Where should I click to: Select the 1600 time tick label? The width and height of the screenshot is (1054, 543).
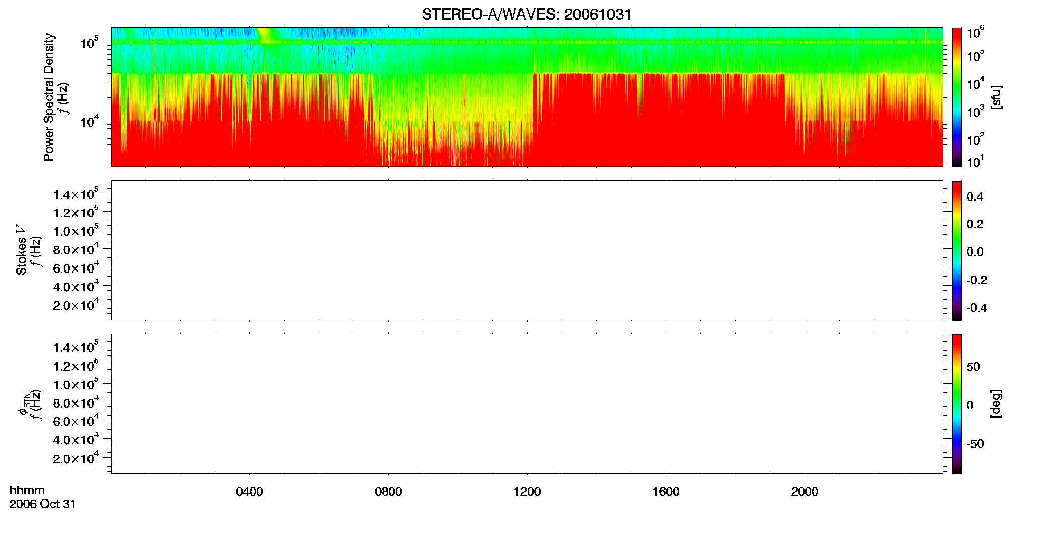point(666,492)
